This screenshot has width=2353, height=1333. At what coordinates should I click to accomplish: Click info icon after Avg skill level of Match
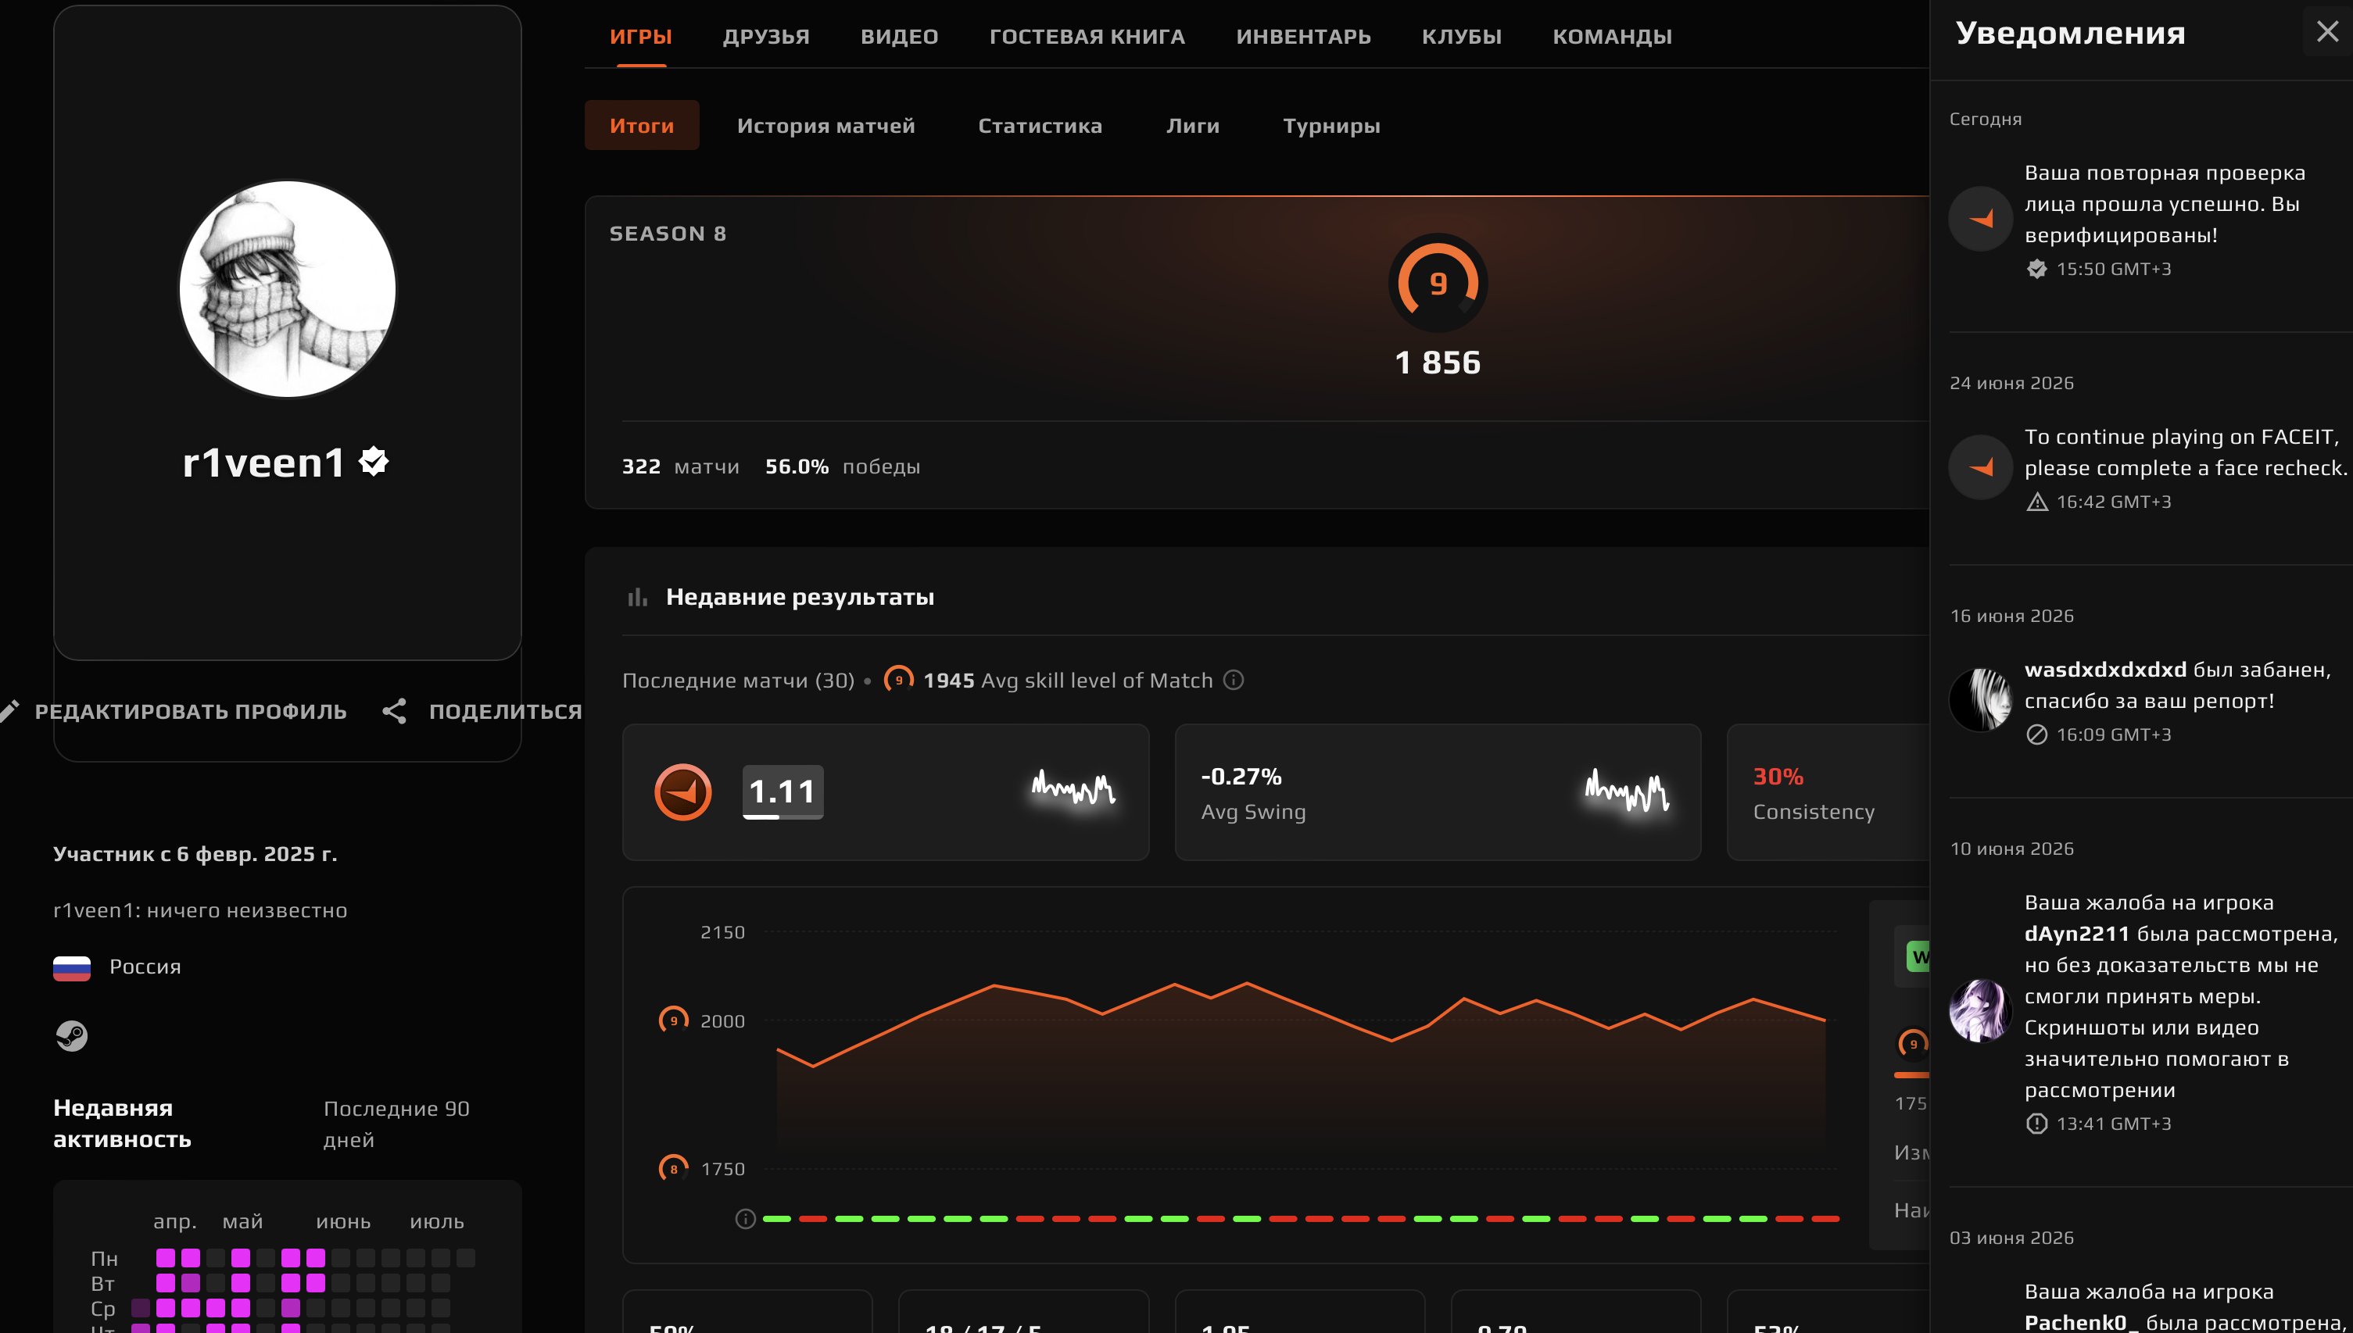pos(1233,679)
